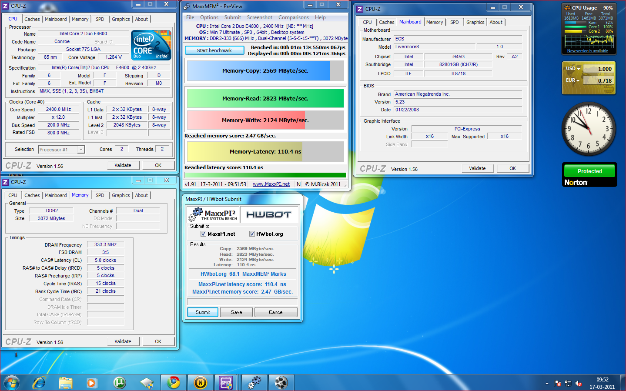This screenshot has height=391, width=626.
Task: Click MaxxMEM² PreView title bar gear icon
Action: tap(187, 7)
